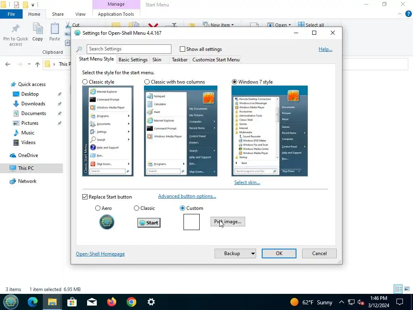
Task: Click the Classic style preview thumbnail
Action: coord(108,131)
